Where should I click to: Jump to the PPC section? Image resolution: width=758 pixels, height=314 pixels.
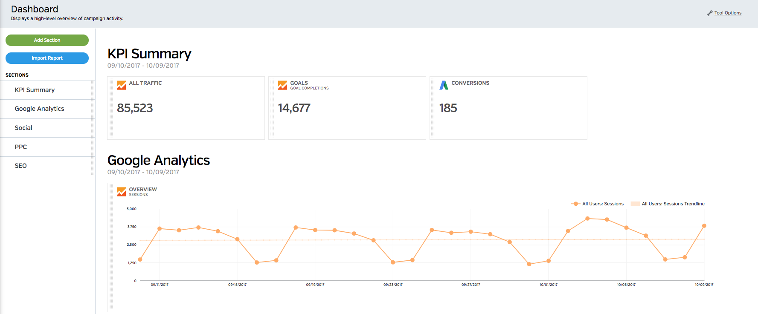coord(21,147)
